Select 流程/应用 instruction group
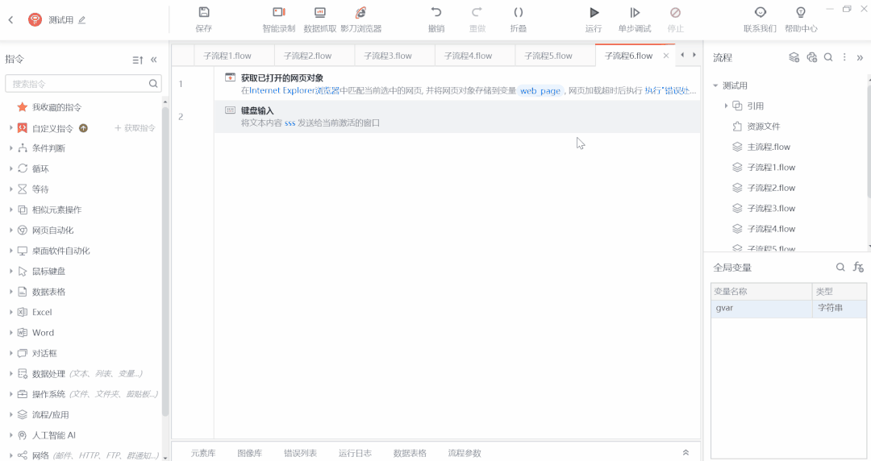 [x=51, y=415]
